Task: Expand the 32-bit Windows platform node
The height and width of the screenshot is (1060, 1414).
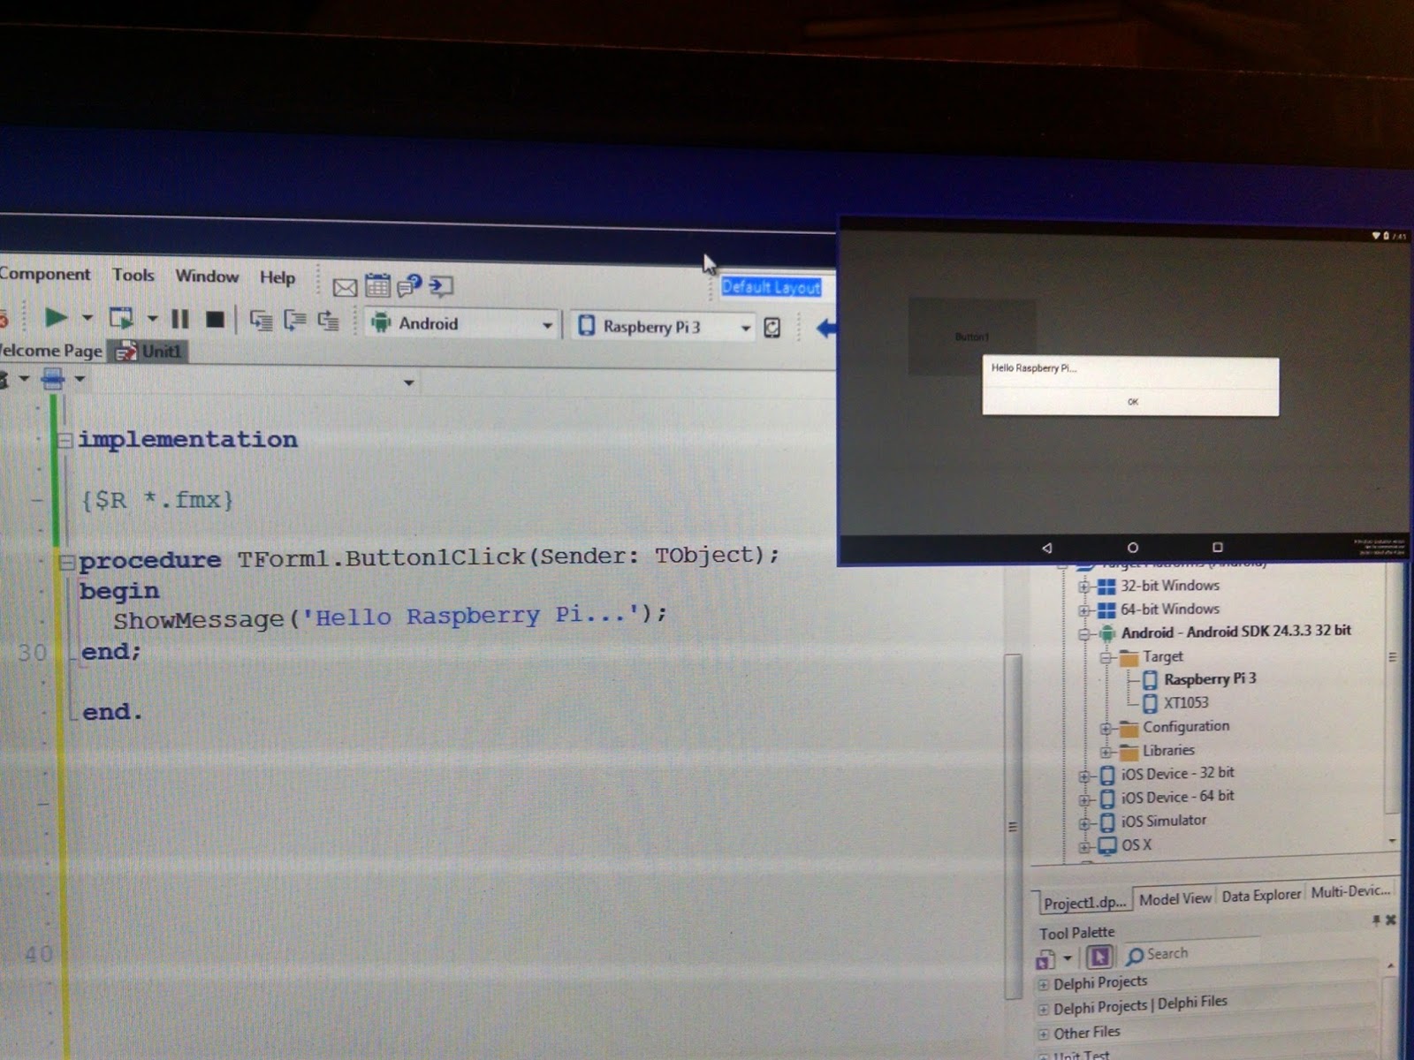Action: [1084, 587]
